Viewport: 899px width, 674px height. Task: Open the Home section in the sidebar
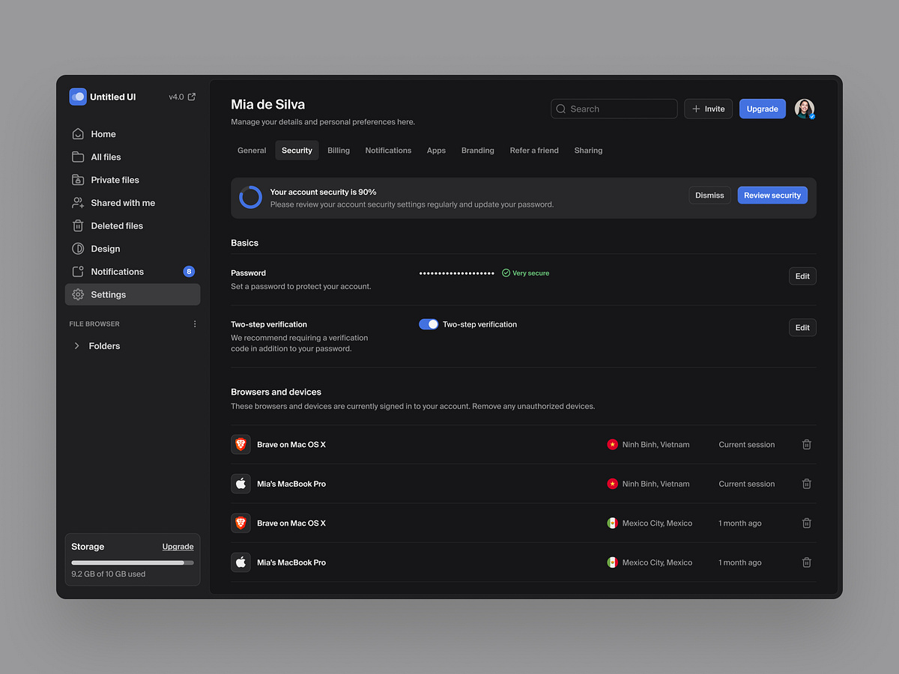[x=103, y=133]
